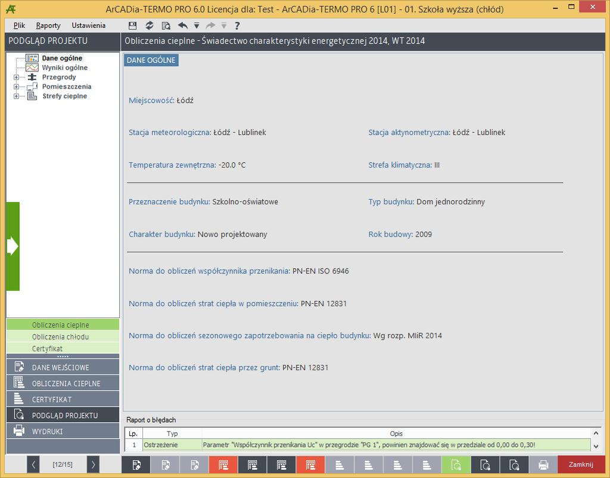
Task: Switch to Certyfikat view tab
Action: (63, 348)
